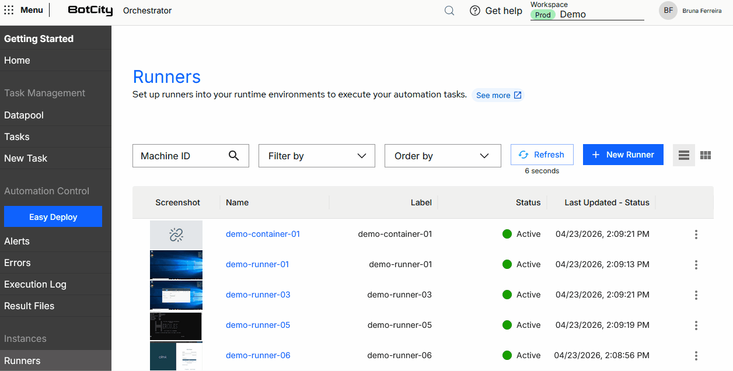Open Execution Log in sidebar
The width and height of the screenshot is (733, 371).
(55, 285)
